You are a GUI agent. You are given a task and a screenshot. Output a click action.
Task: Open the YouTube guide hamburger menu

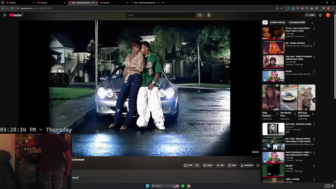pyautogui.click(x=4, y=15)
